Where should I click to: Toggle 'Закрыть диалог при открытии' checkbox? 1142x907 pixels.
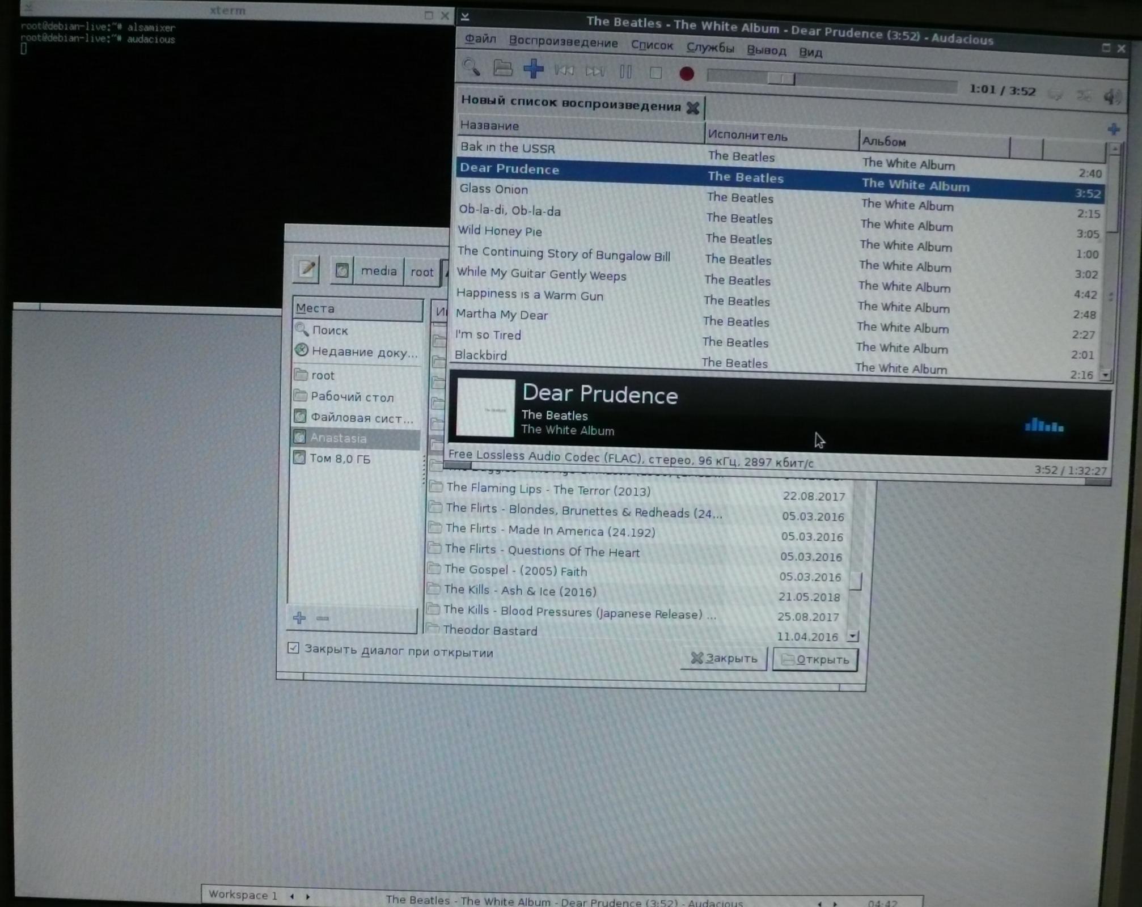(x=293, y=647)
